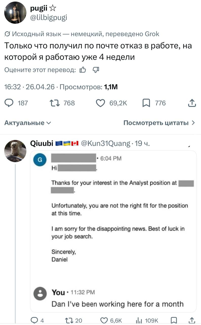Image resolution: width=201 pixels, height=325 pixels.
Task: Open the @lilbigpugi handle
Action: pos(48,18)
